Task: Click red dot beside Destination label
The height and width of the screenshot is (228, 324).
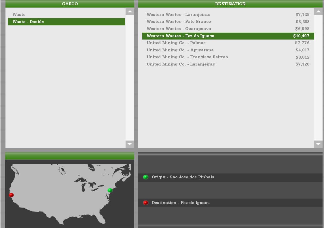Action: [146, 203]
